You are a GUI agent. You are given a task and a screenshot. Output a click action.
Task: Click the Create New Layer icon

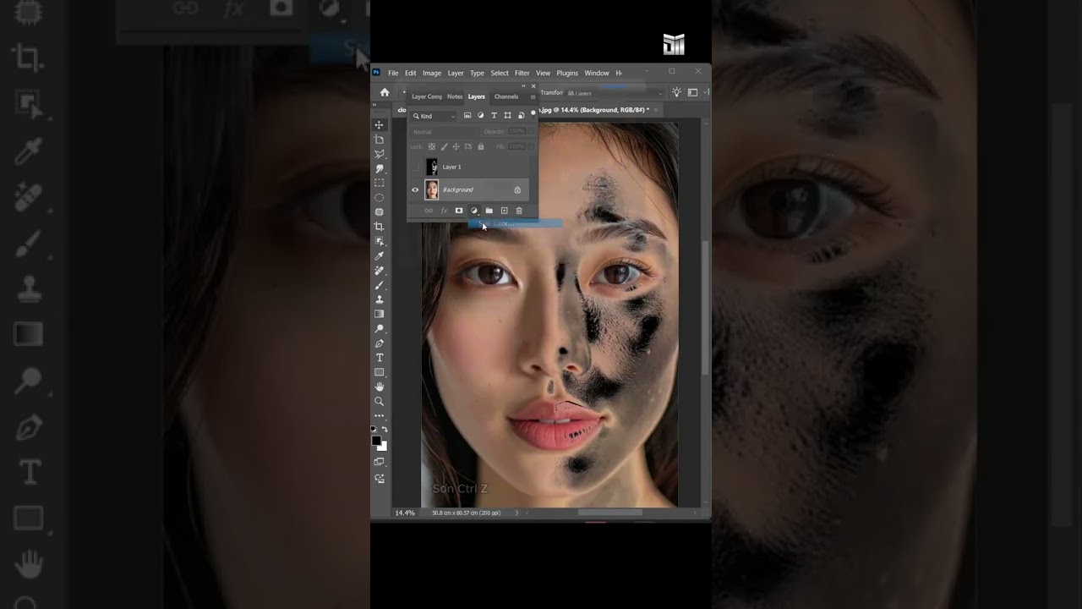[x=504, y=211]
